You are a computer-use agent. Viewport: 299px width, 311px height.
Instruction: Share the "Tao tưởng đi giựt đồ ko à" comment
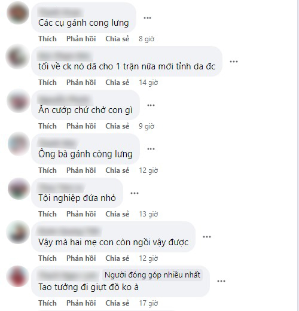pyautogui.click(x=117, y=303)
